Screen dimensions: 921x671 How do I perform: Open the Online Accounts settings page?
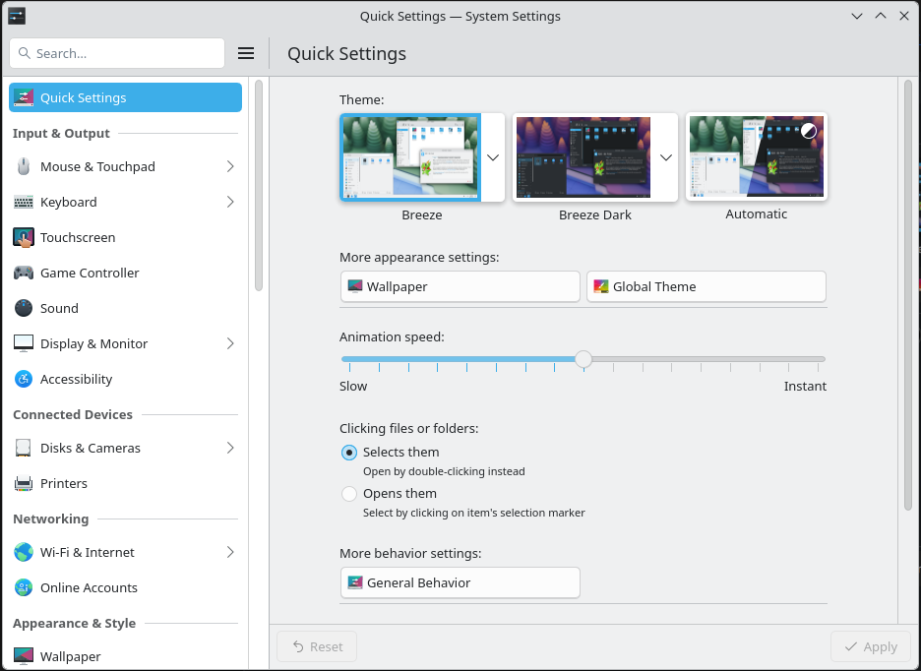click(125, 587)
